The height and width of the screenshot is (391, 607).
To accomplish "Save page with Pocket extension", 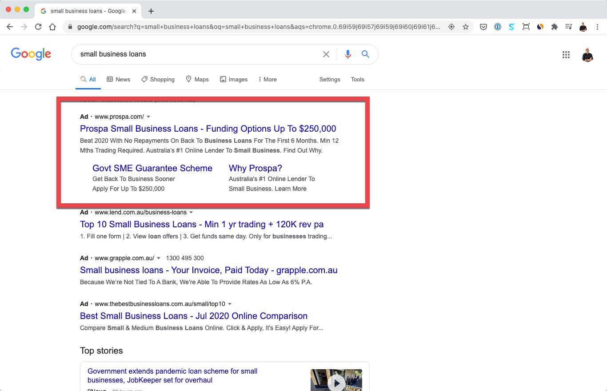I will click(x=483, y=27).
